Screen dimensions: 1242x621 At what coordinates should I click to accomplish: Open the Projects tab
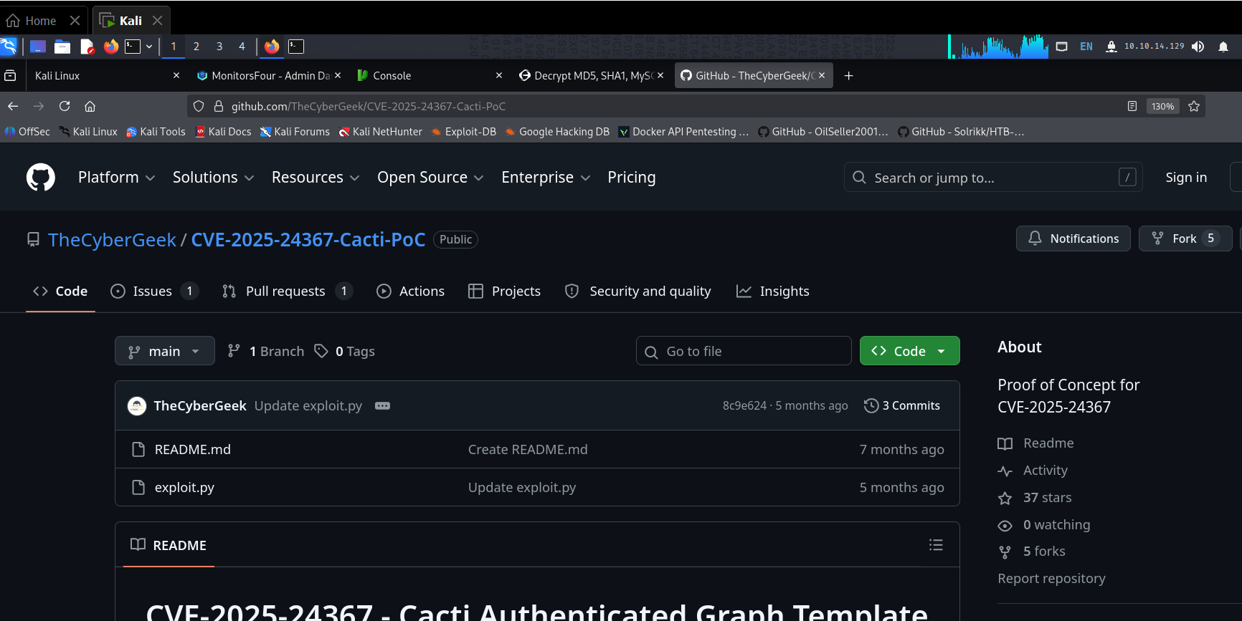tap(504, 291)
